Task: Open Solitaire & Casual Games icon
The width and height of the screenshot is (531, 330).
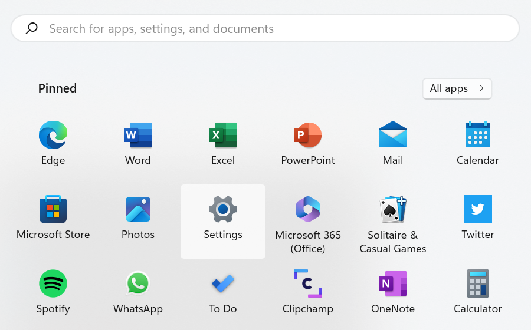Action: (x=393, y=210)
